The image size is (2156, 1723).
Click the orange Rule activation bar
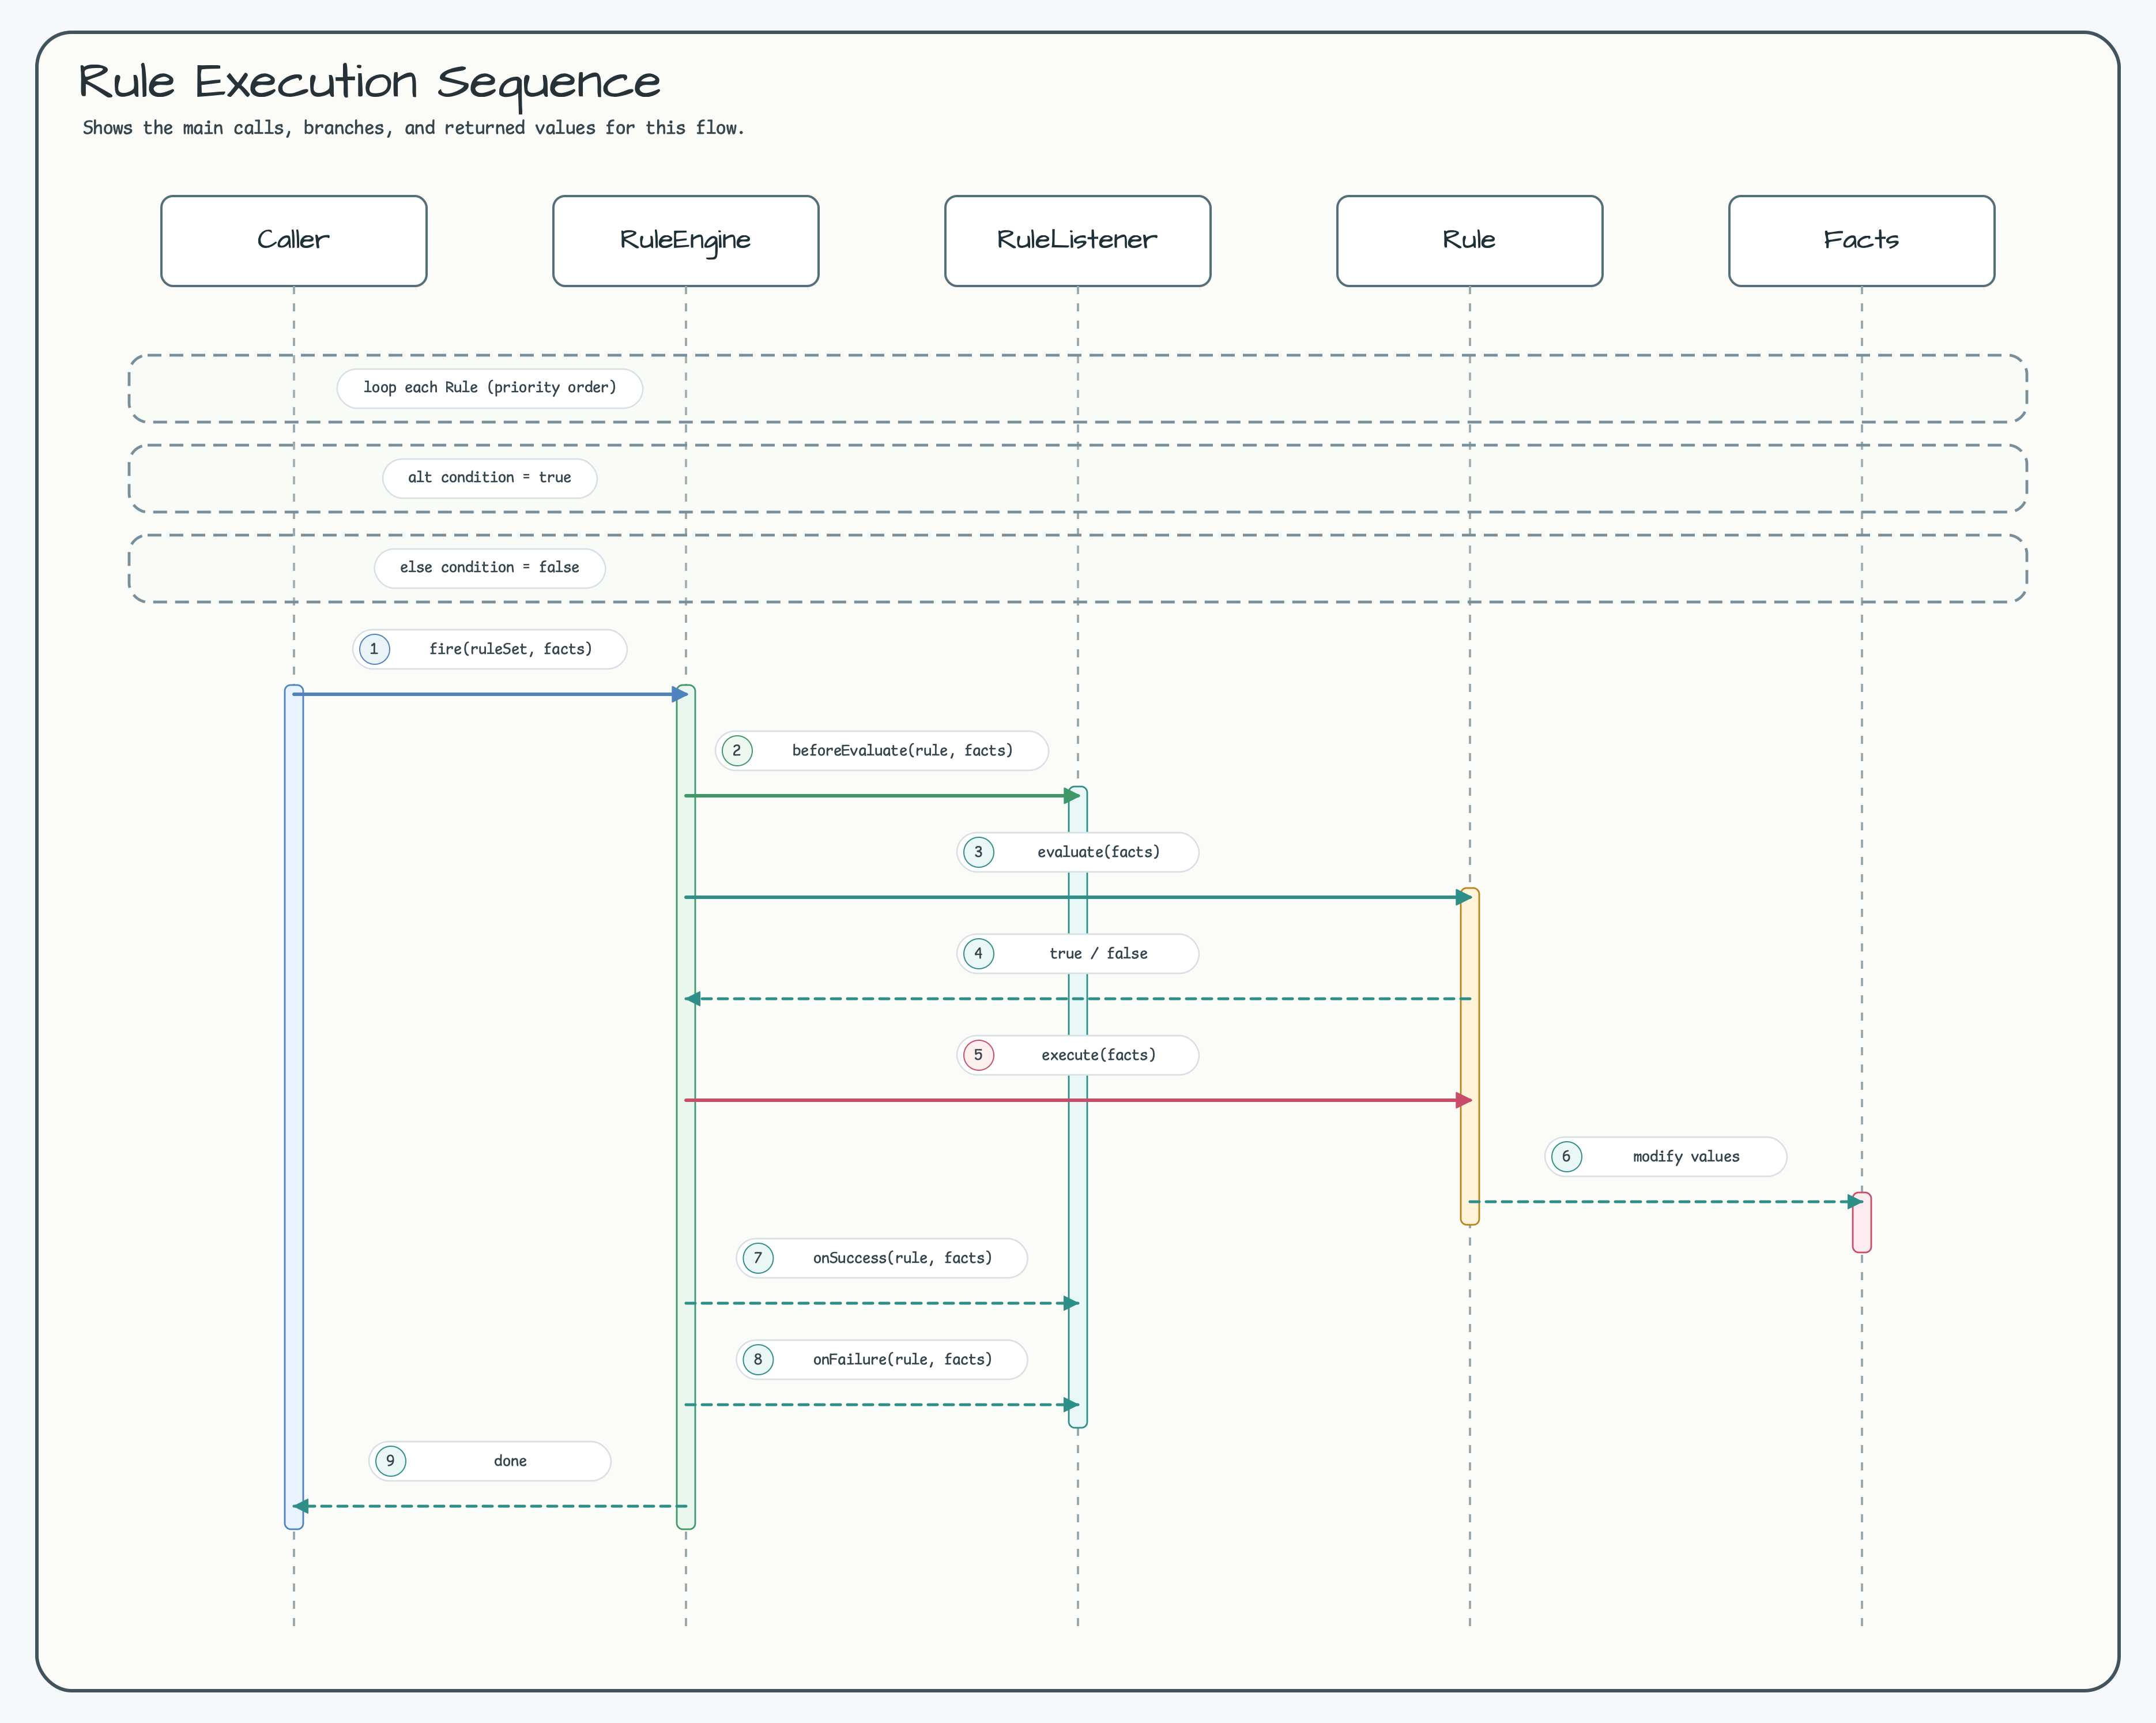pyautogui.click(x=1470, y=1056)
